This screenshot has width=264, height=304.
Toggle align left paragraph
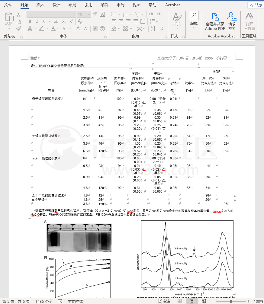[114, 21]
